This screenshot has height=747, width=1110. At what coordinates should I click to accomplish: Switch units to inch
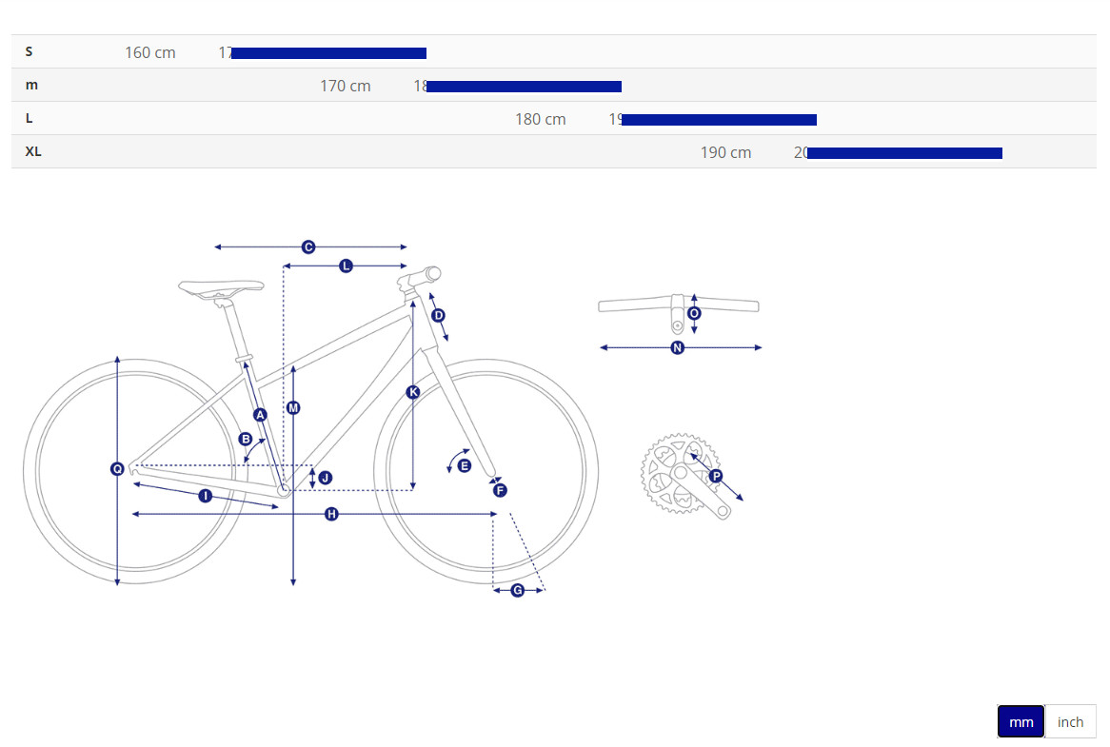[1070, 722]
